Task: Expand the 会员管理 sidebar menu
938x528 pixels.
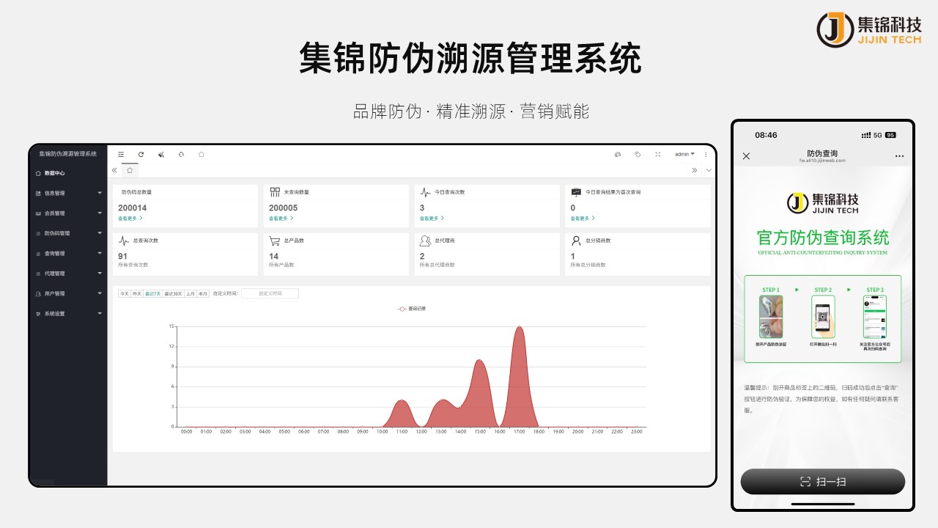Action: [x=68, y=213]
